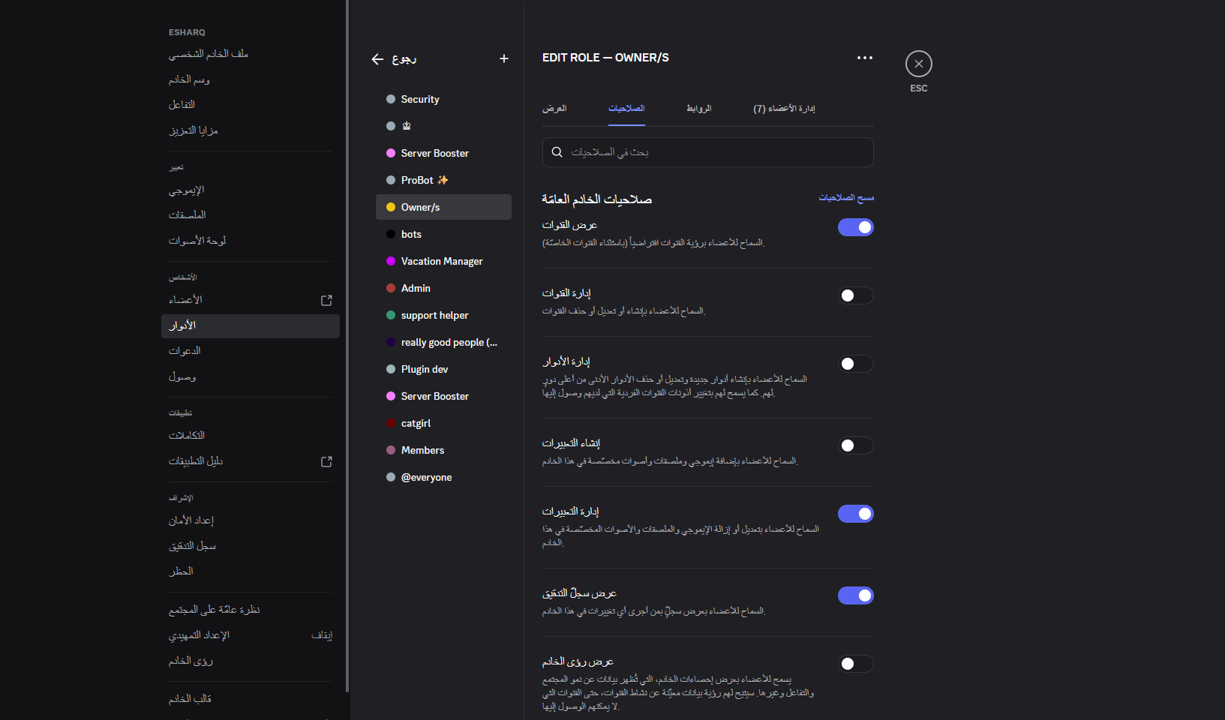Image resolution: width=1225 pixels, height=720 pixels.
Task: Click the magnifier icon in permissions search
Action: (x=557, y=152)
